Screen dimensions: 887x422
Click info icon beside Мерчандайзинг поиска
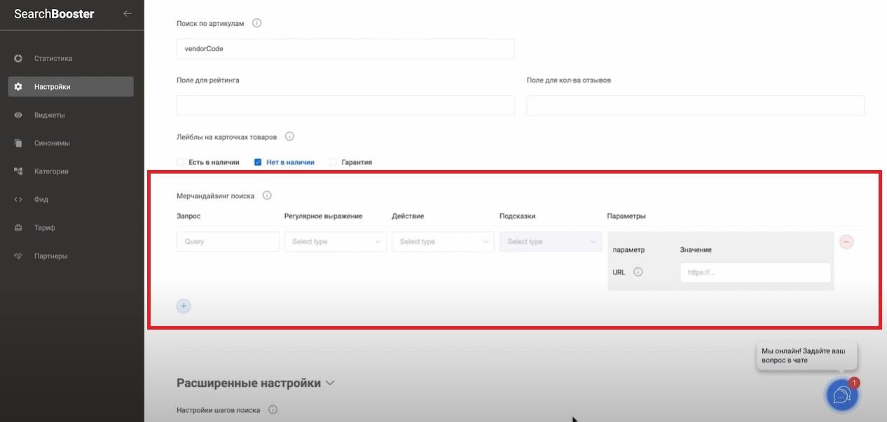tap(267, 196)
